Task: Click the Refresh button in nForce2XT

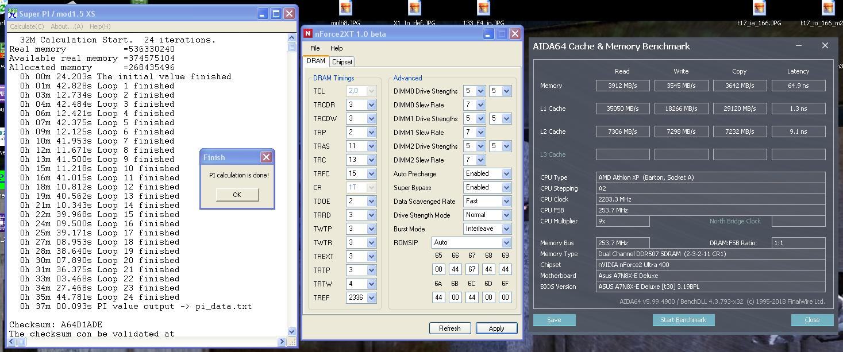Action: (449, 328)
